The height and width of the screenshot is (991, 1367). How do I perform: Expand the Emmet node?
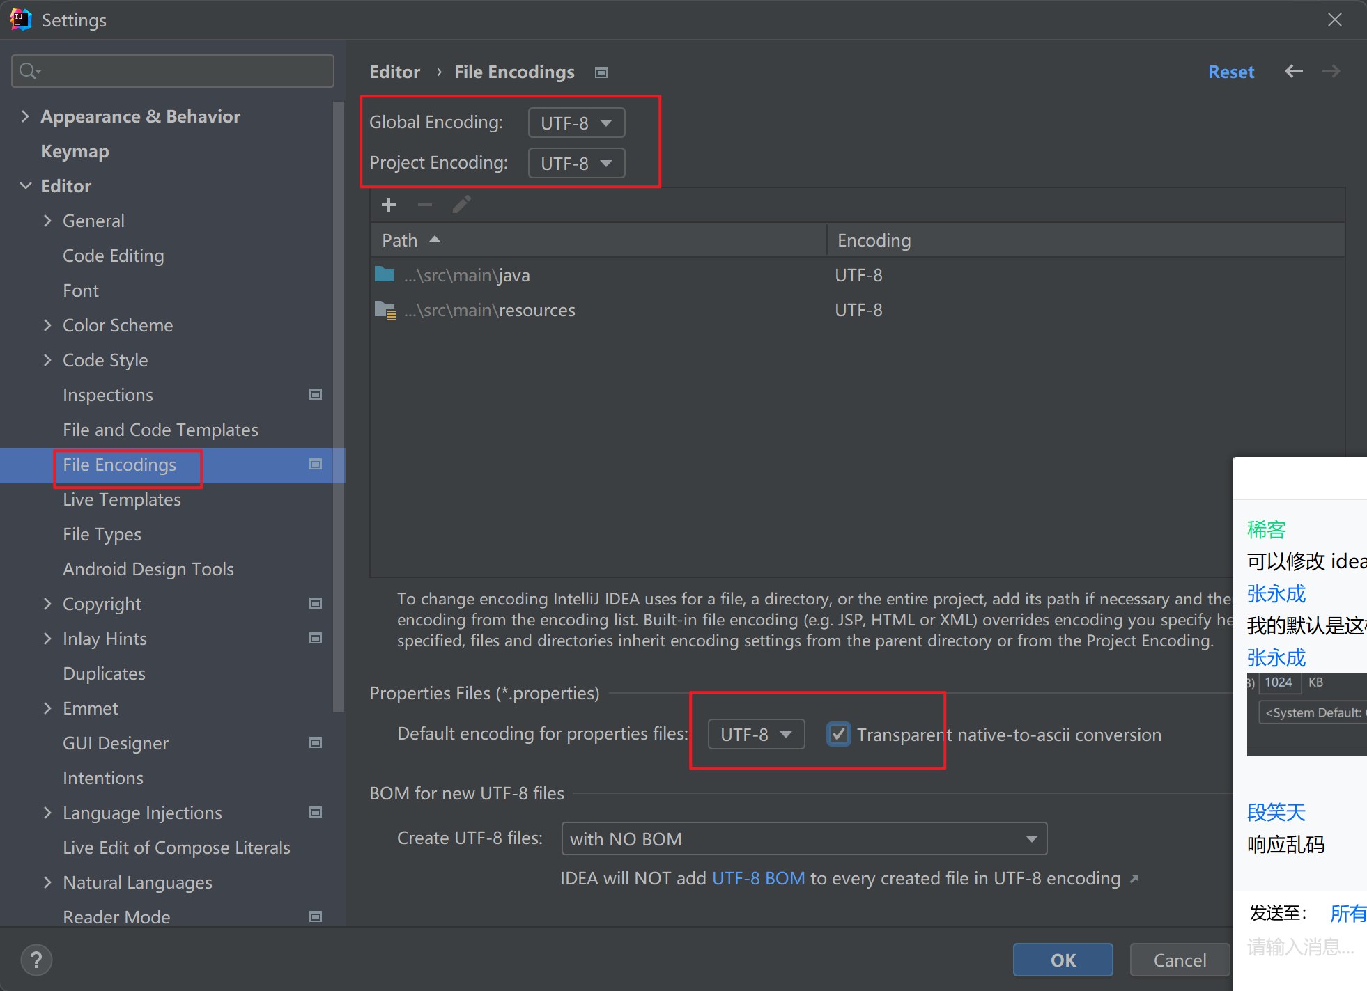point(47,708)
